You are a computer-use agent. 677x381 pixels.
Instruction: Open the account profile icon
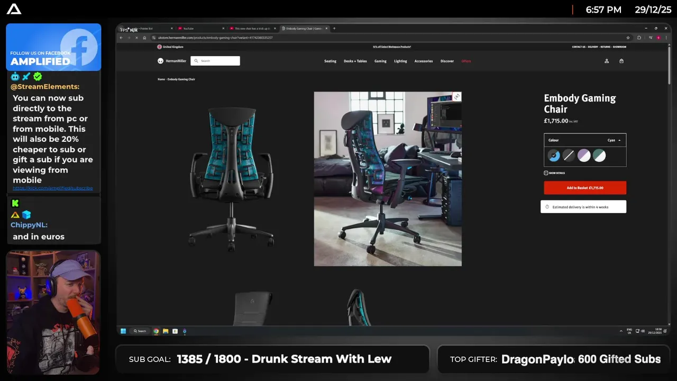click(607, 61)
